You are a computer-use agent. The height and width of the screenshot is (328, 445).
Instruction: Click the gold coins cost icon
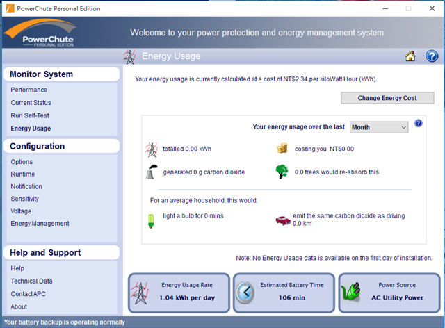coord(282,149)
